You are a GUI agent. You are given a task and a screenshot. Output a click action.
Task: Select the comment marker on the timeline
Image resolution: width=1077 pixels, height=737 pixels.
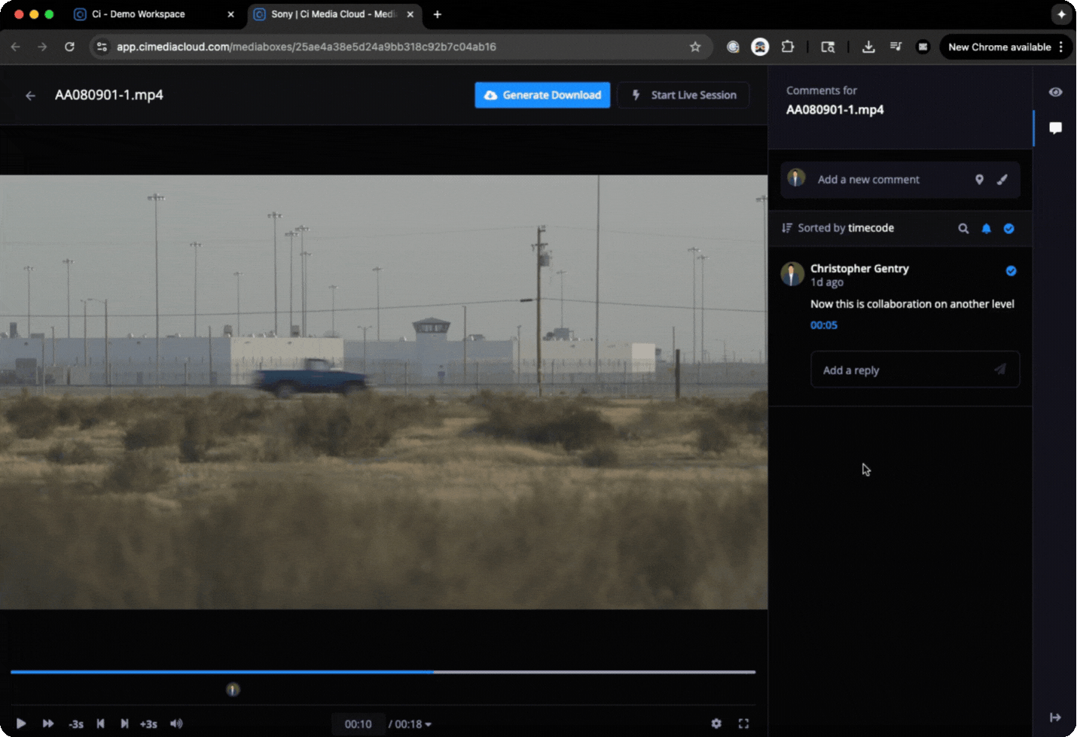click(x=233, y=689)
